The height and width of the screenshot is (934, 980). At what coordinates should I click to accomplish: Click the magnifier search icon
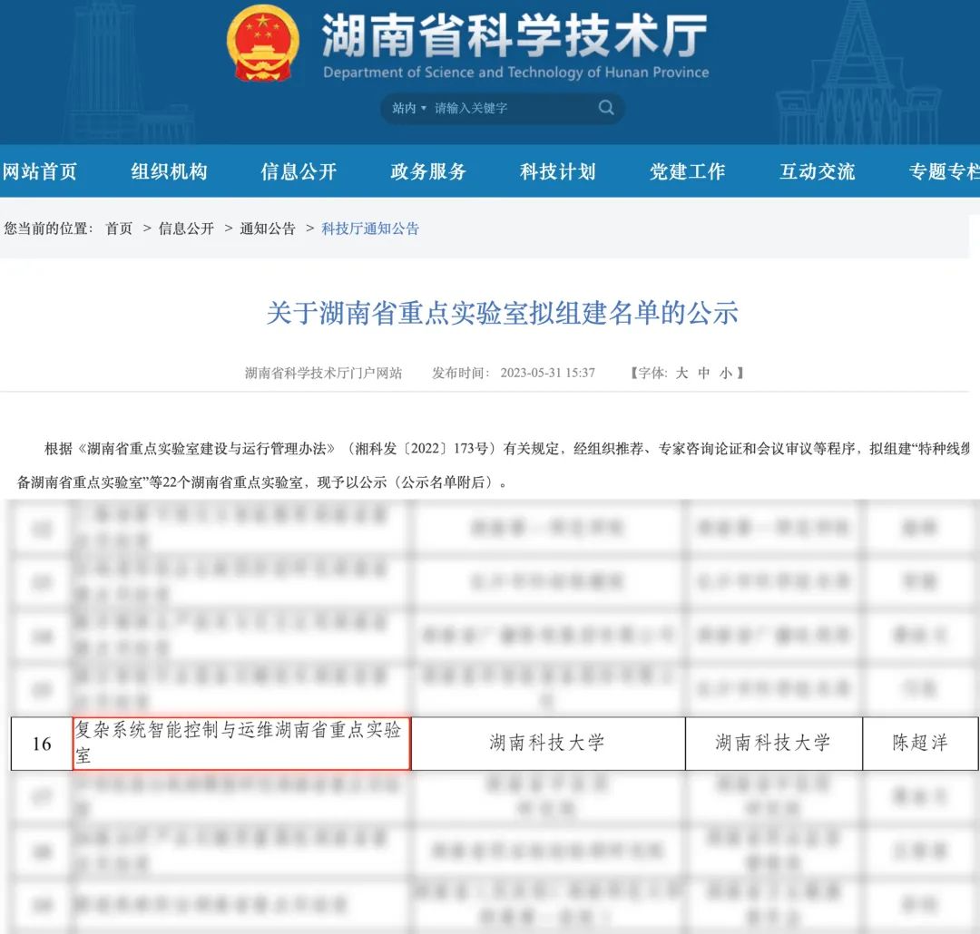pos(606,108)
